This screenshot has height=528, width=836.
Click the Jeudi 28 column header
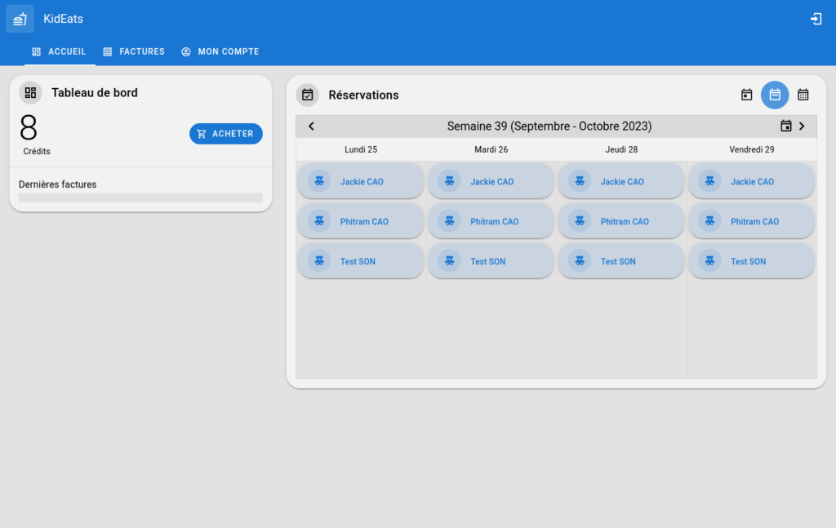click(621, 149)
